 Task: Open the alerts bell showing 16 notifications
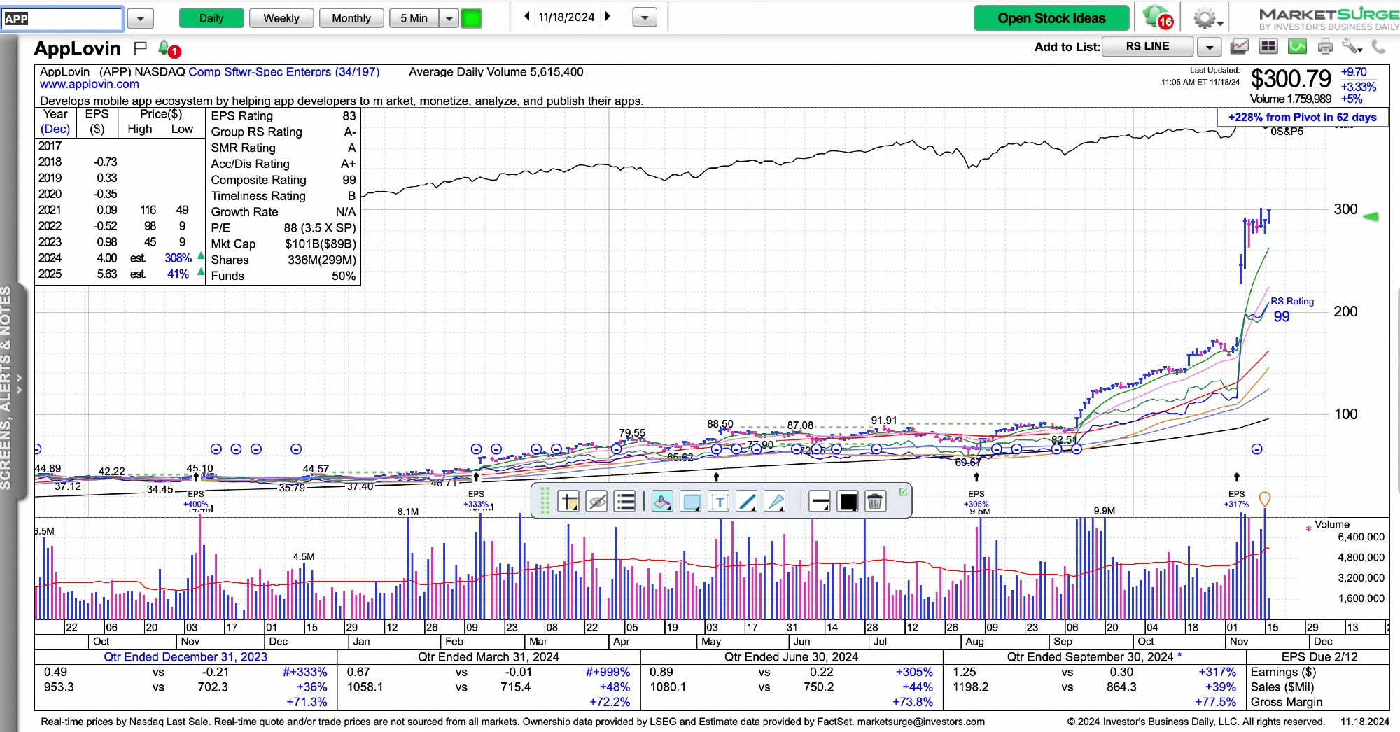coord(1157,17)
